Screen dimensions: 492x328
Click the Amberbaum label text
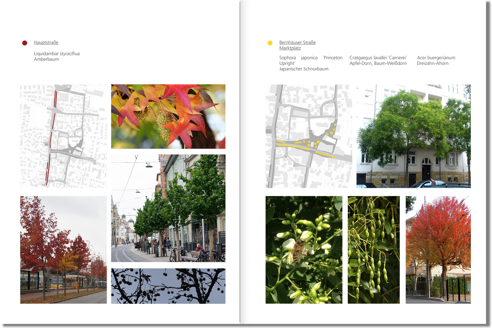pyautogui.click(x=46, y=59)
